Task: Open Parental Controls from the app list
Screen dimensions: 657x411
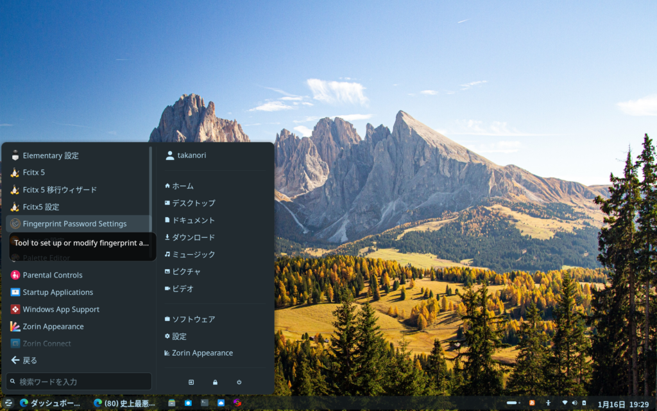Action: (53, 275)
